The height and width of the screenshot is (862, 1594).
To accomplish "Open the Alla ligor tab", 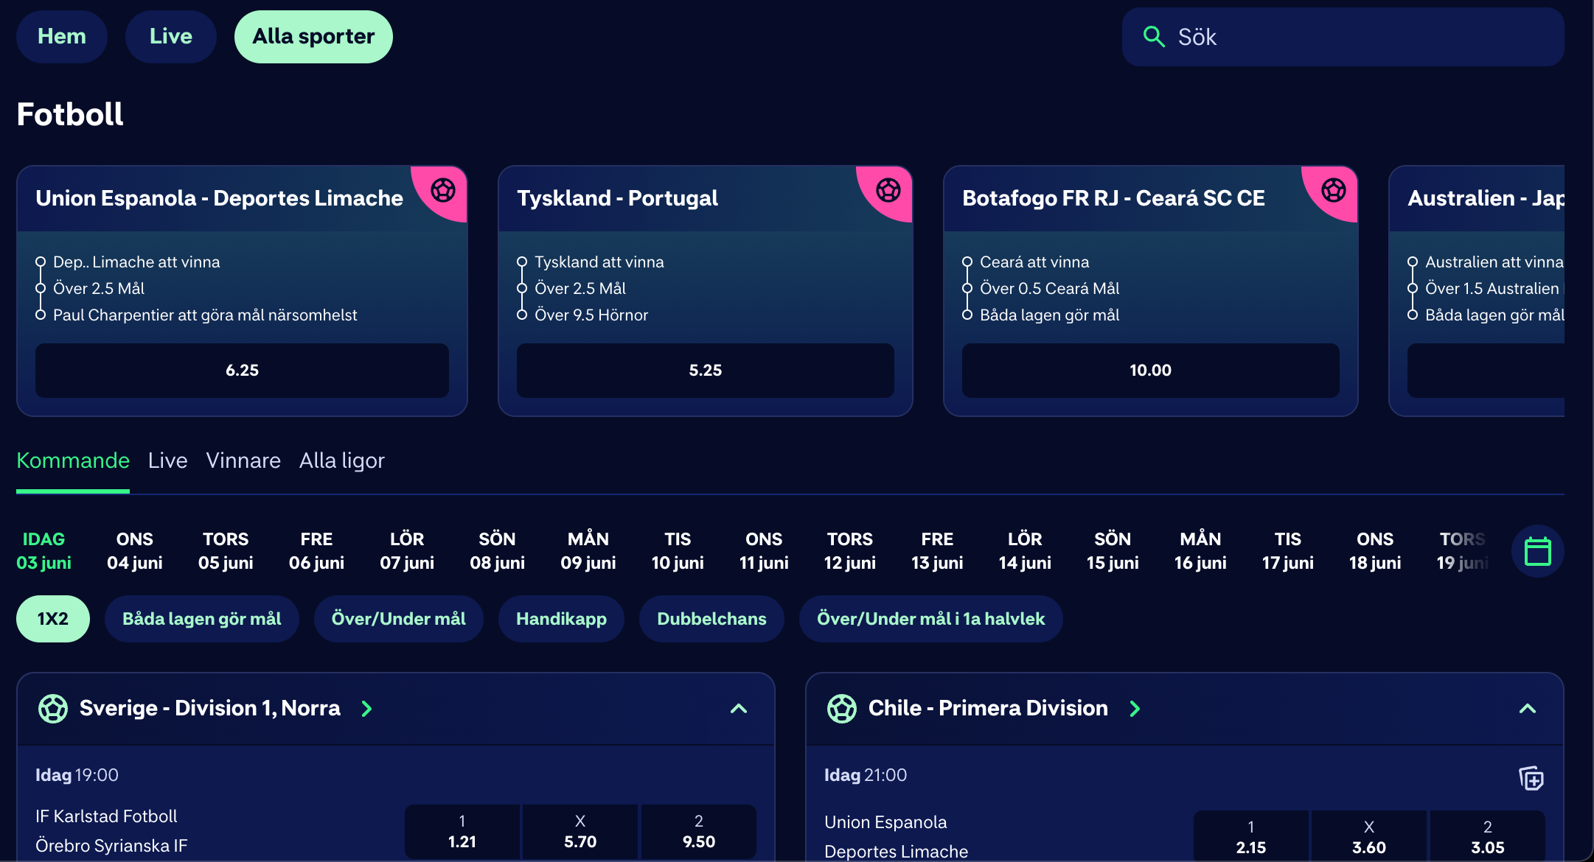I will (x=341, y=460).
